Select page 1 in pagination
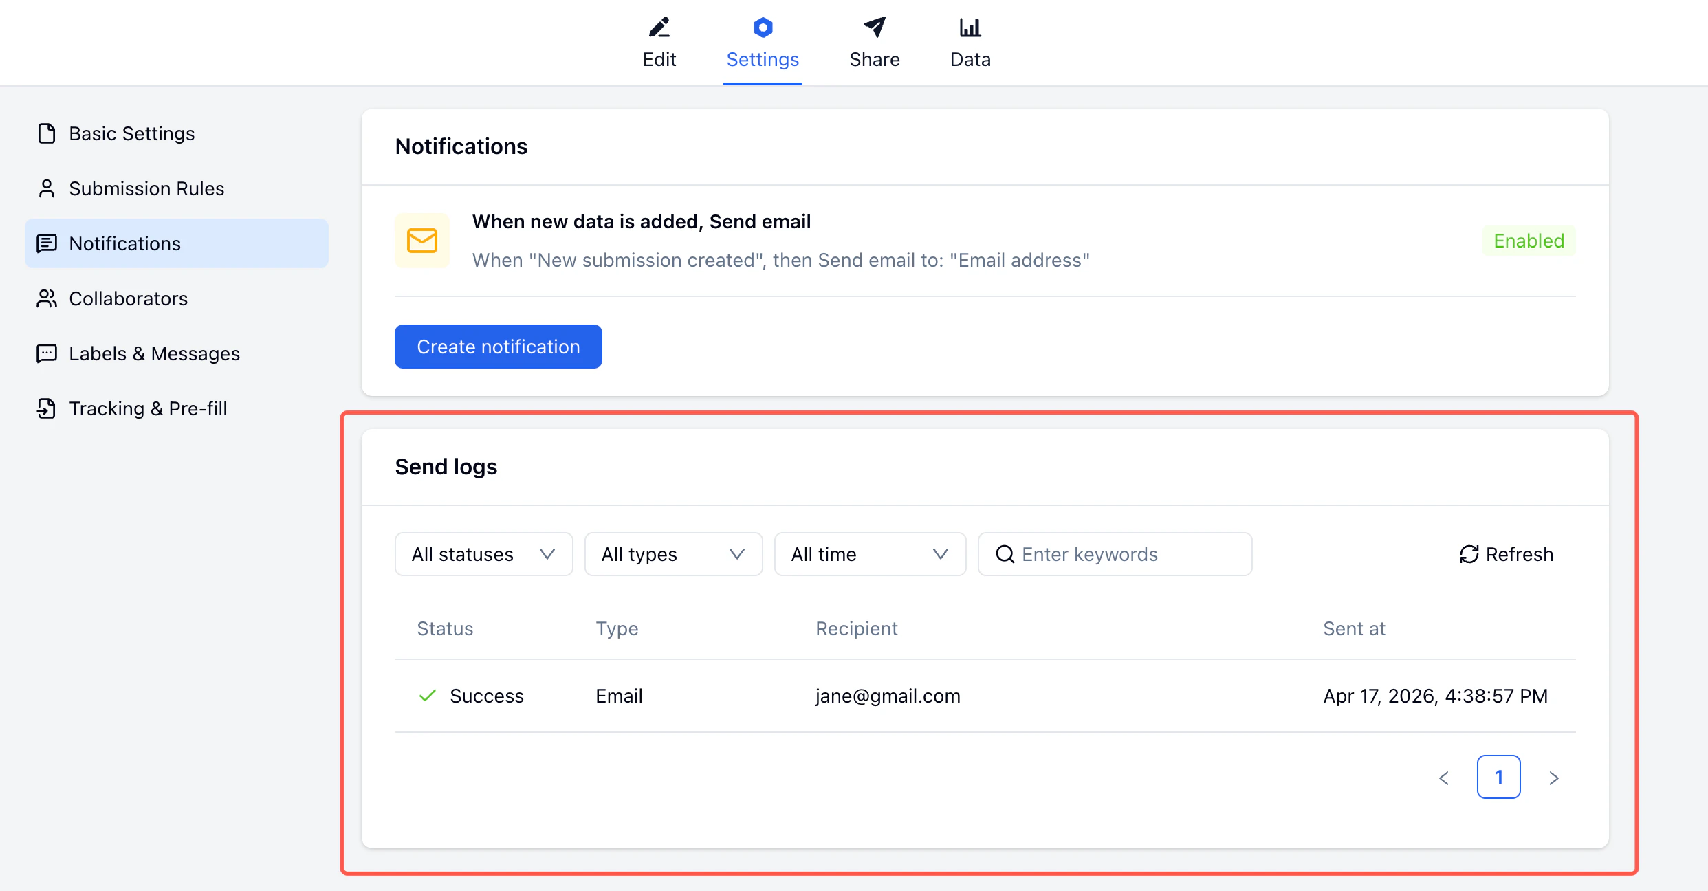The height and width of the screenshot is (891, 1708). (1499, 777)
